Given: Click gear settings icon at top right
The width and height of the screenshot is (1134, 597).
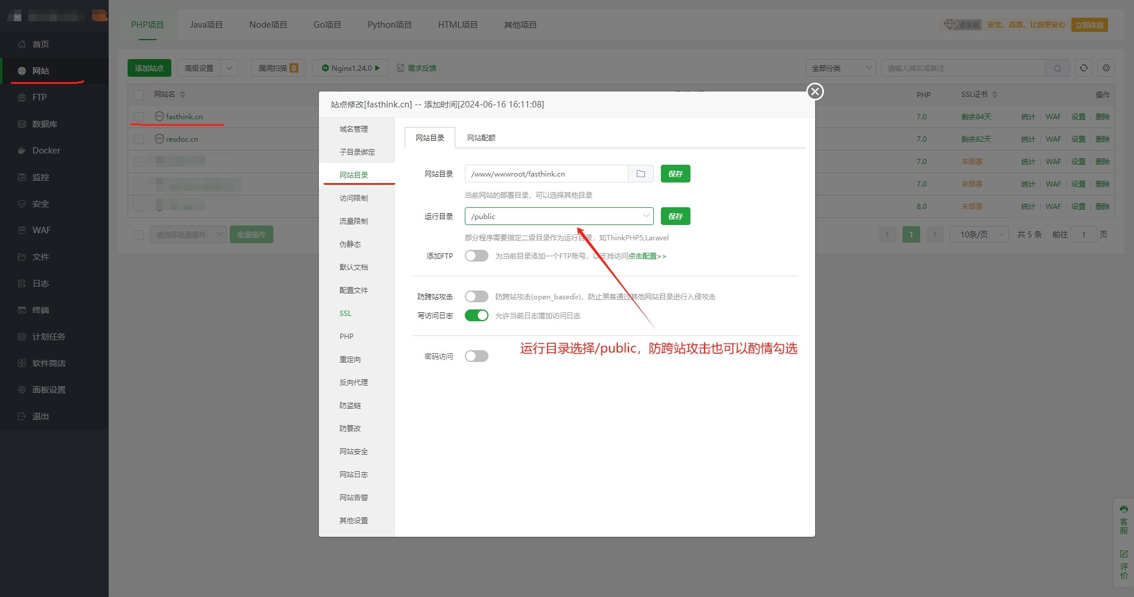Looking at the screenshot, I should [x=1106, y=68].
